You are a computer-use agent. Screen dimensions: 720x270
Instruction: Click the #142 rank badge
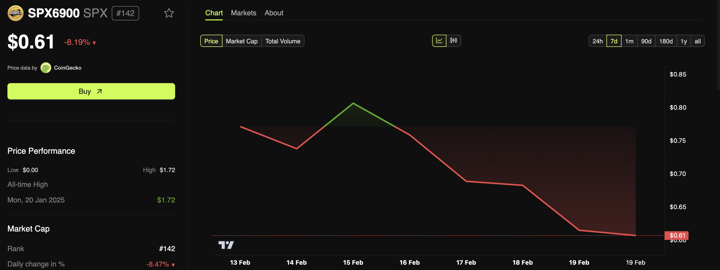click(125, 13)
